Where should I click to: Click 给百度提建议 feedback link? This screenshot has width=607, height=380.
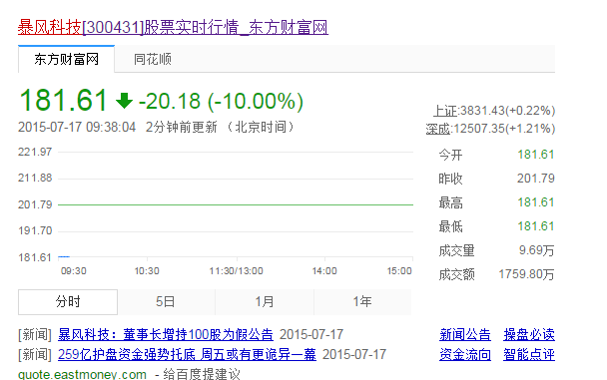click(202, 374)
